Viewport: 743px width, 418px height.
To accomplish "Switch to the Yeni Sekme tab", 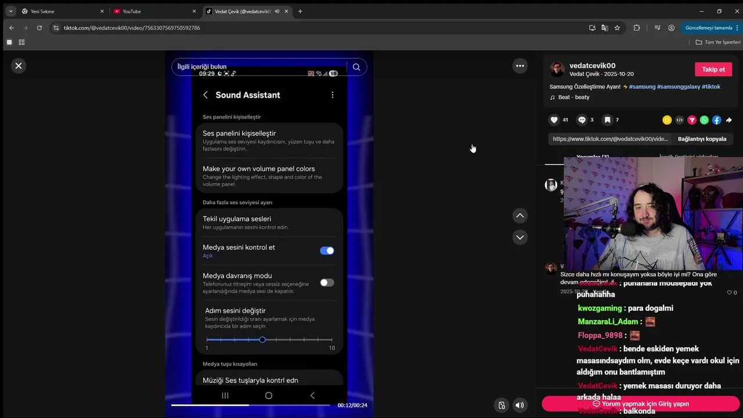I will point(62,11).
